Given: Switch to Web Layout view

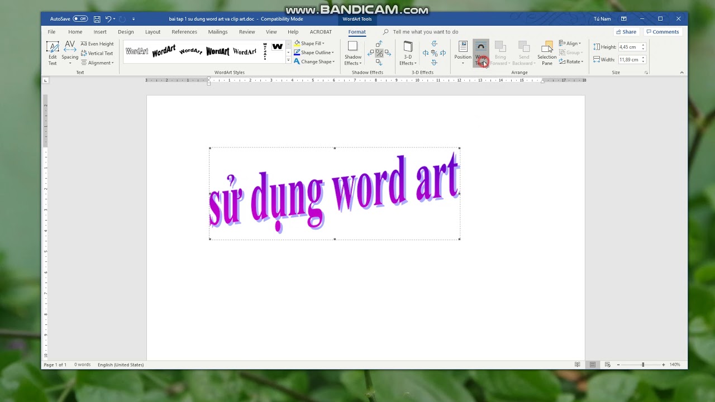Looking at the screenshot, I should point(608,365).
